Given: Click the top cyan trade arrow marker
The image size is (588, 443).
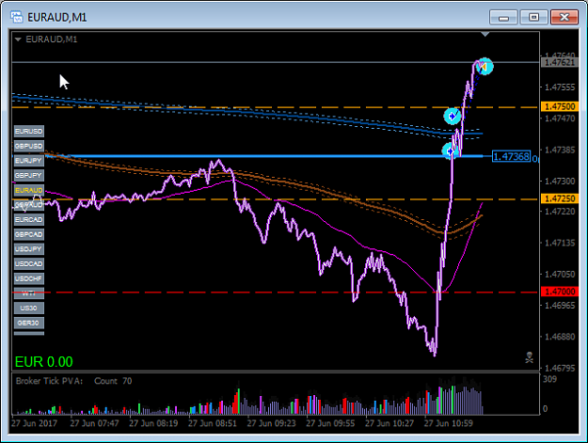Looking at the screenshot, I should click(x=485, y=67).
